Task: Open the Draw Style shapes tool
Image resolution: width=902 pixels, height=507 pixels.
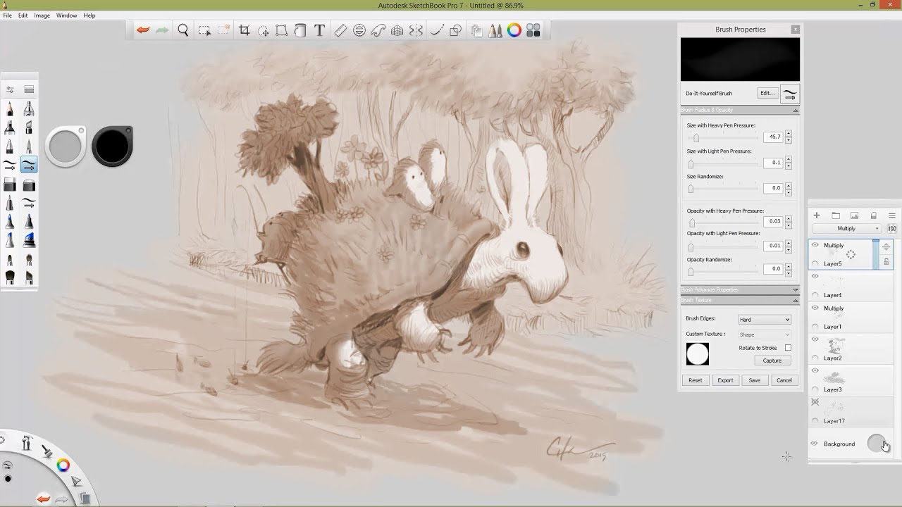Action: click(455, 30)
